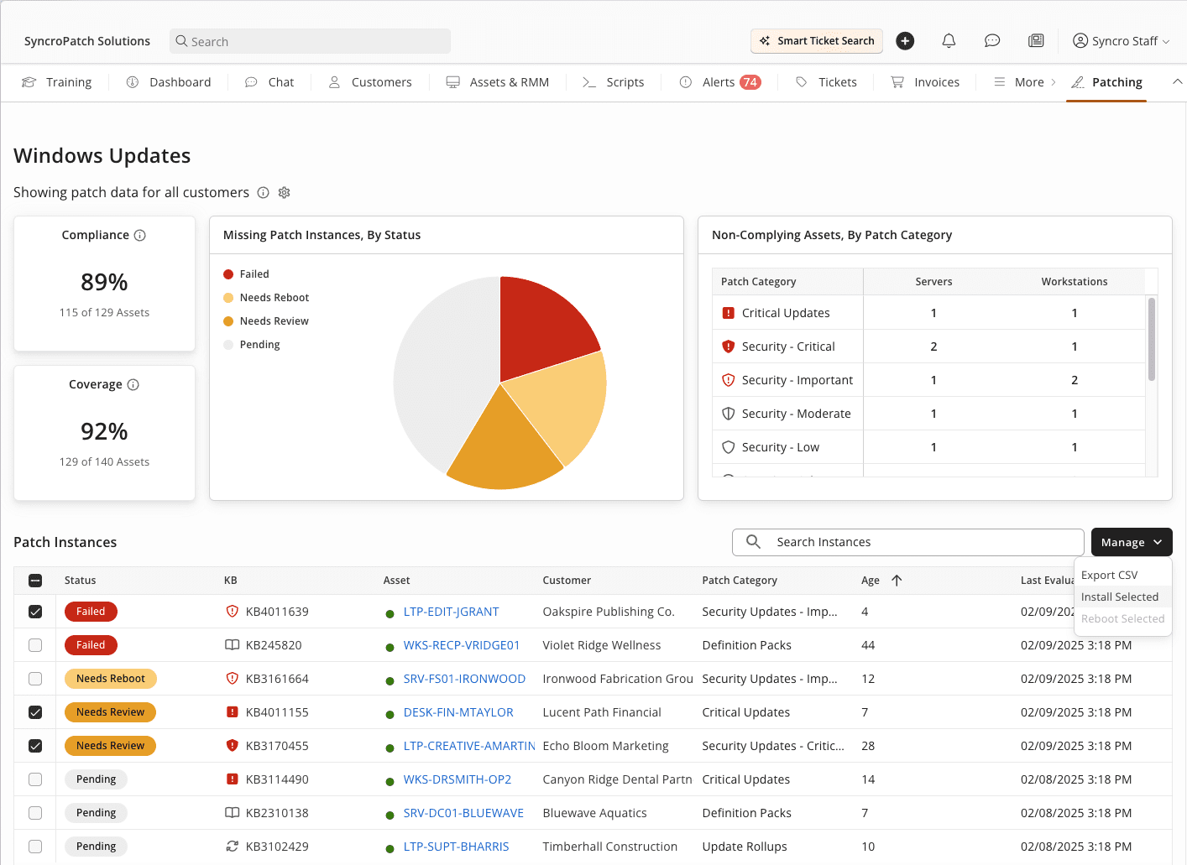Image resolution: width=1187 pixels, height=865 pixels.
Task: Toggle the select-all checkbox in table header
Action: tap(35, 580)
